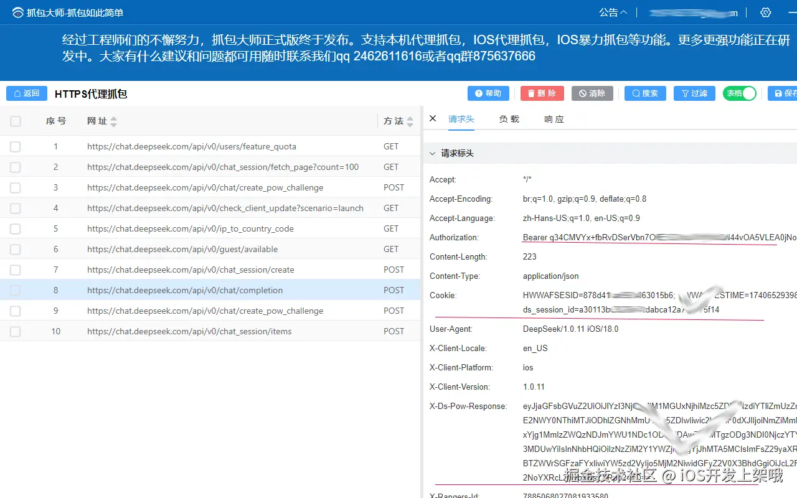Select the chat_session/items URL row

pyautogui.click(x=189, y=332)
